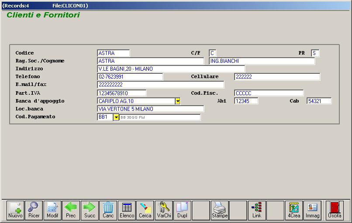The height and width of the screenshot is (223, 352).
Task: Open the 4Crea ruler icon
Action: coord(294,210)
